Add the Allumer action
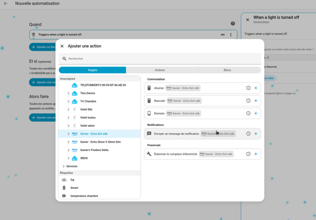The height and width of the screenshot is (220, 316). (x=256, y=88)
